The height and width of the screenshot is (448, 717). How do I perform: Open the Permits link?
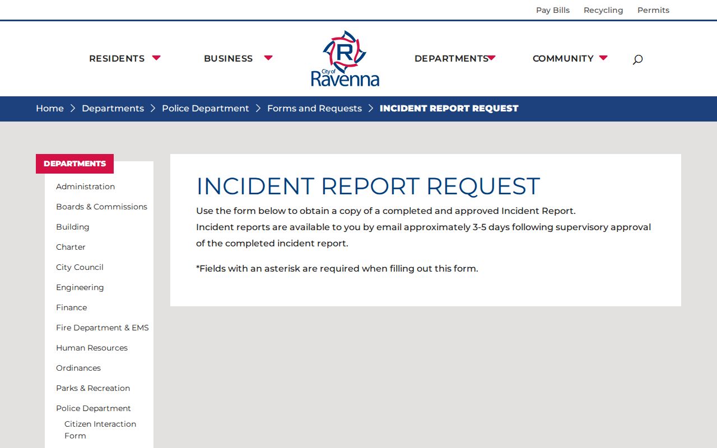(x=653, y=10)
